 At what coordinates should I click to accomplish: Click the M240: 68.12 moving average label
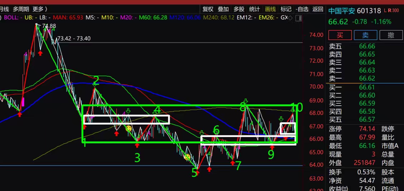coord(219,18)
